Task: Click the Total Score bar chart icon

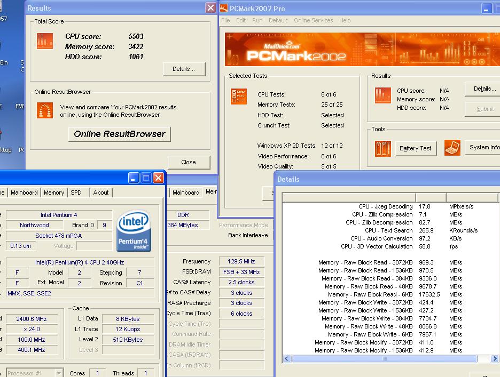Action: [x=45, y=41]
